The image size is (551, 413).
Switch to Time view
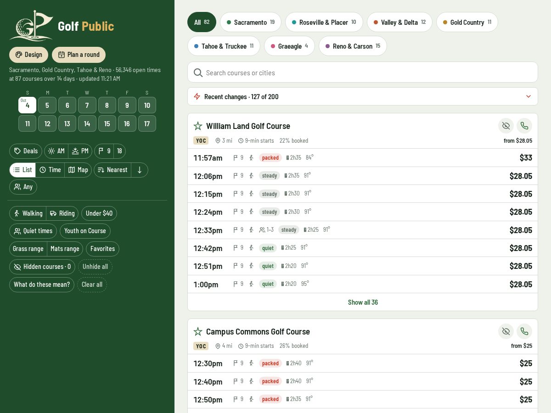(x=50, y=170)
